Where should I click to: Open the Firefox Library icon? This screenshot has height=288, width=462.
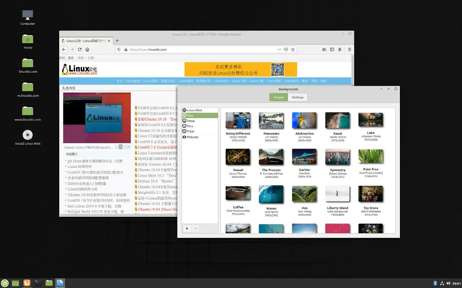pyautogui.click(x=324, y=49)
